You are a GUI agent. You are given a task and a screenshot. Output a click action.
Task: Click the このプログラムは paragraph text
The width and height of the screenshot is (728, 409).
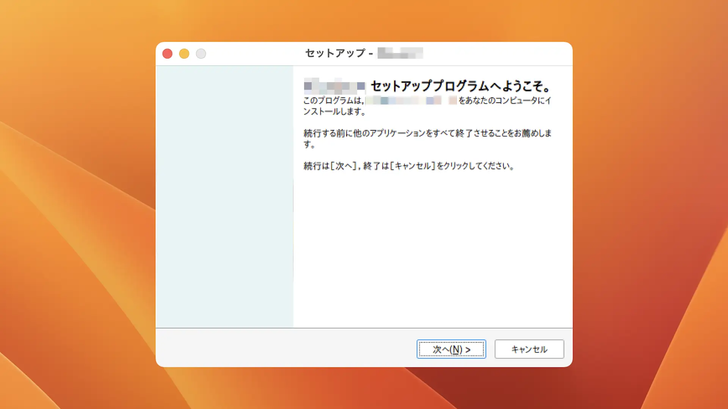333,101
